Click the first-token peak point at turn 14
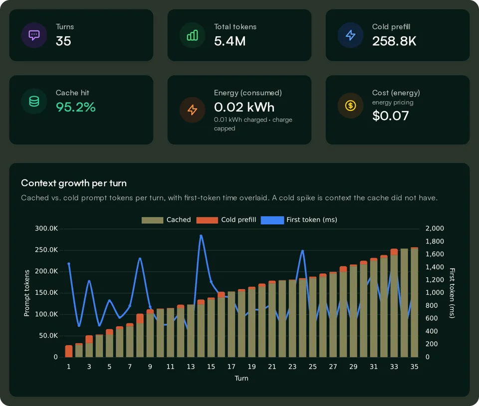Image resolution: width=479 pixels, height=406 pixels. click(x=201, y=235)
